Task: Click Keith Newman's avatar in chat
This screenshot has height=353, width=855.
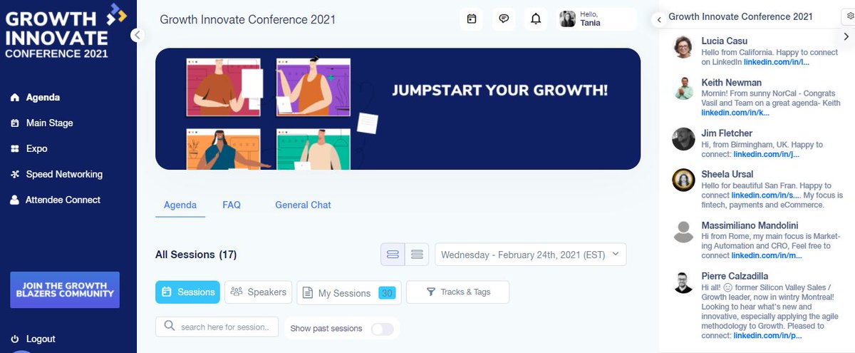Action: (683, 88)
